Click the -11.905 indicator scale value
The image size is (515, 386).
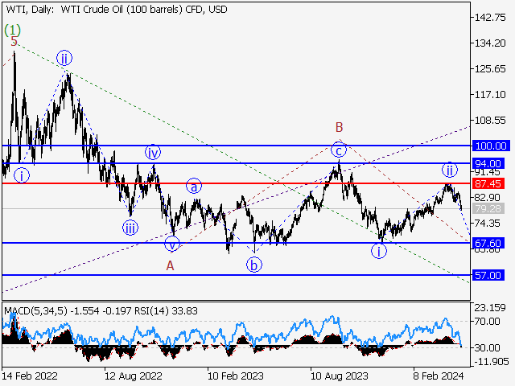pos(492,362)
